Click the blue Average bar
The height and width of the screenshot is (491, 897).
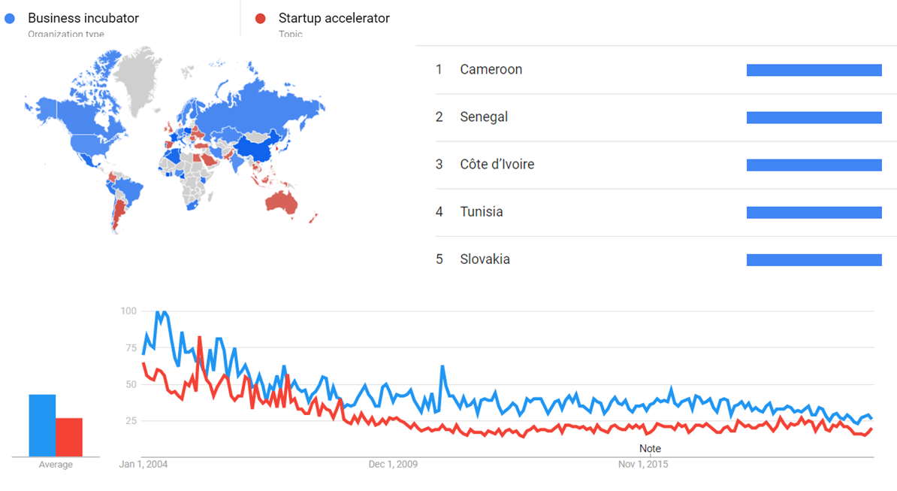click(x=42, y=425)
